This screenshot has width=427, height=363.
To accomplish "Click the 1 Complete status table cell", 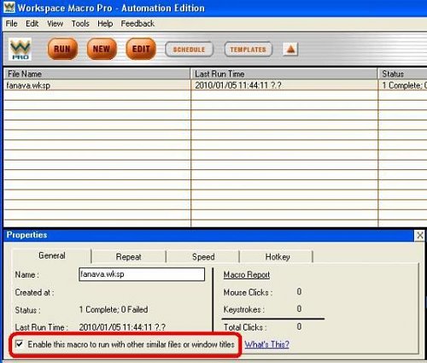I will (x=403, y=85).
